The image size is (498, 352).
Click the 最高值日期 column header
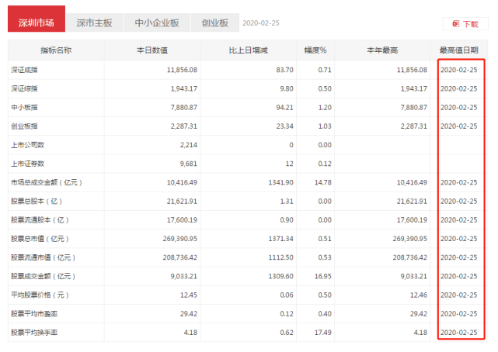point(459,50)
